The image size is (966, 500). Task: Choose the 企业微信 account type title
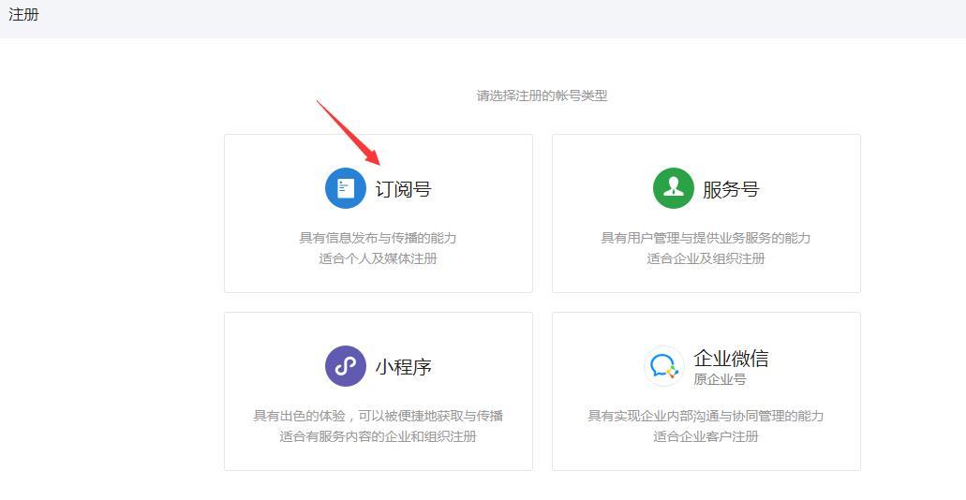click(x=731, y=358)
